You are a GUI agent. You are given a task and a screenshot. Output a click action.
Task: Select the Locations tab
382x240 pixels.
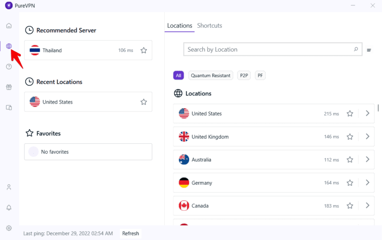pos(180,25)
